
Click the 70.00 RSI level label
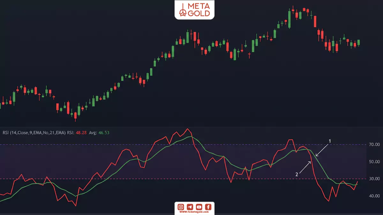pos(374,144)
